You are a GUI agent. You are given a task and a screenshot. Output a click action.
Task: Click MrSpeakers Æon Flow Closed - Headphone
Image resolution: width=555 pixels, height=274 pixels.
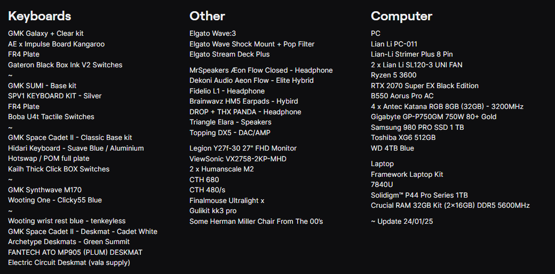[x=261, y=71]
